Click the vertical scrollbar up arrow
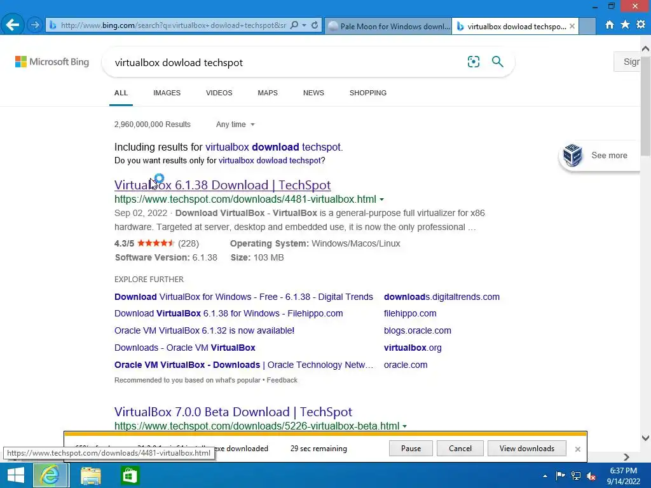 pos(646,49)
